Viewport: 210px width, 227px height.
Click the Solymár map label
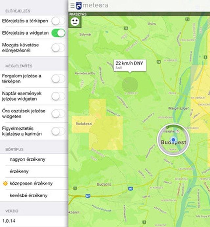pyautogui.click(x=85, y=34)
